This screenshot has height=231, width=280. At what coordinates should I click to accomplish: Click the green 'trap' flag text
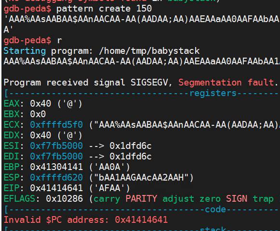coord(263,199)
